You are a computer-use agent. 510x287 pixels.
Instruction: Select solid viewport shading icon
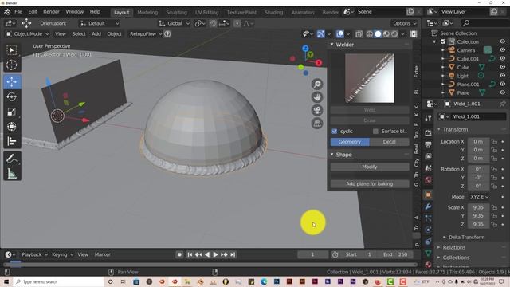pos(378,33)
